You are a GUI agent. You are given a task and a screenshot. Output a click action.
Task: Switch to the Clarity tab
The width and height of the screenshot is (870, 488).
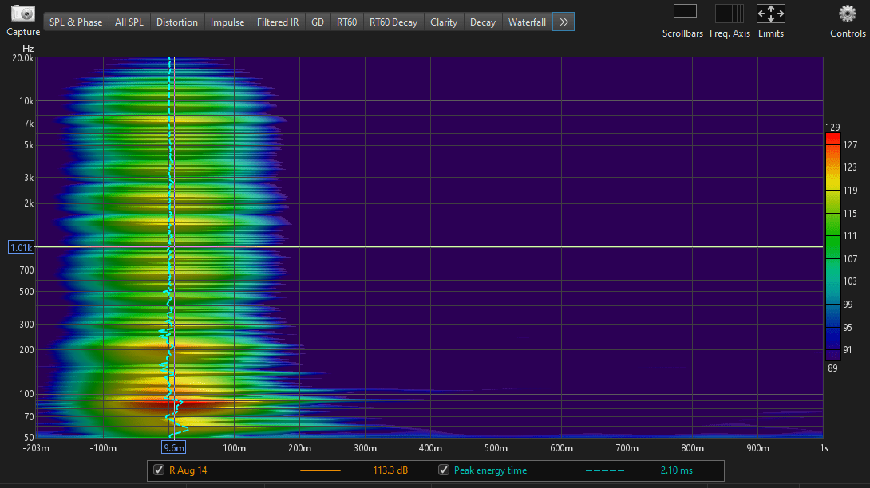click(x=444, y=22)
